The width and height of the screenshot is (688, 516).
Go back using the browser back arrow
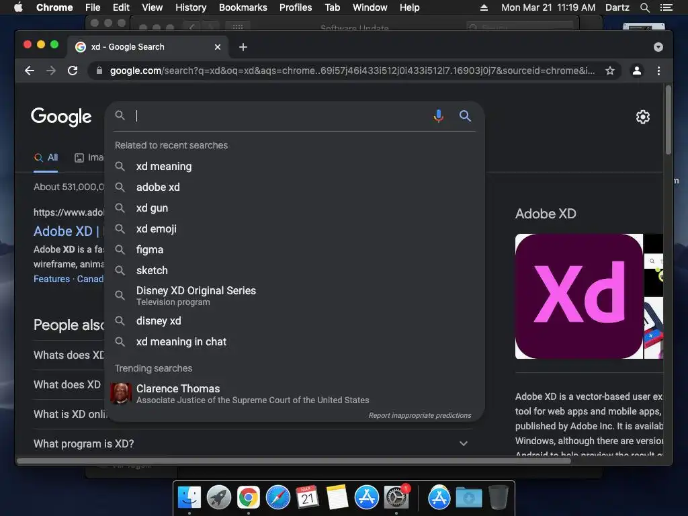[30, 71]
